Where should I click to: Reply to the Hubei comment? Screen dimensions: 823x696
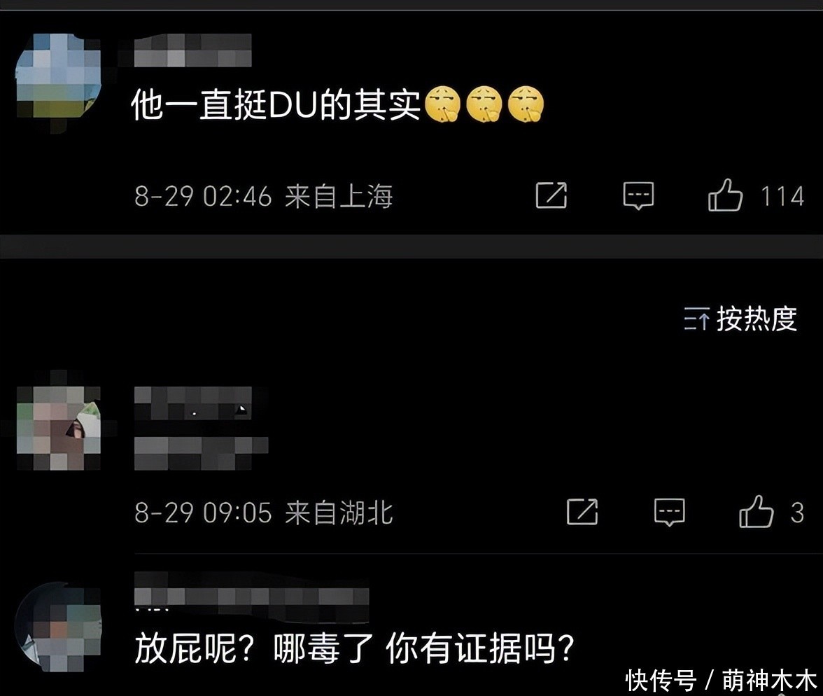pos(669,512)
